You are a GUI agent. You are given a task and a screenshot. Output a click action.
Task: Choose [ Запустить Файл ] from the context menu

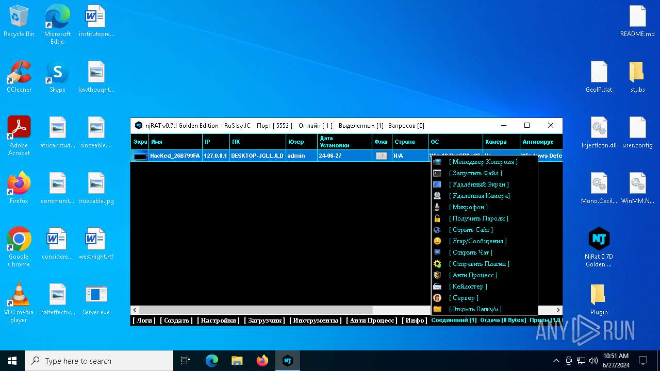pos(484,173)
